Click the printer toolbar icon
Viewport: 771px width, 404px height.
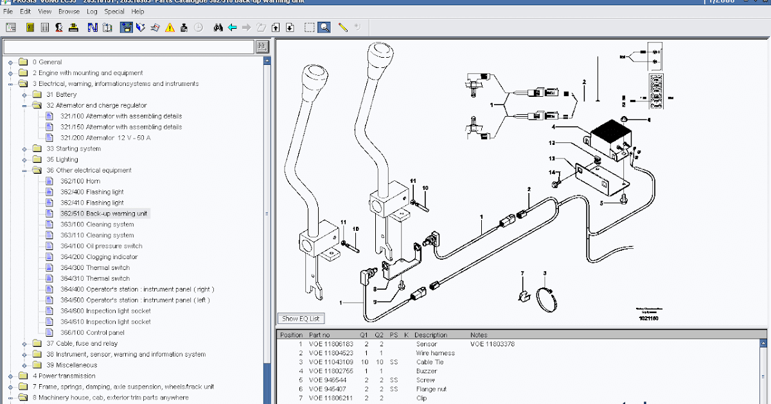coord(73,28)
